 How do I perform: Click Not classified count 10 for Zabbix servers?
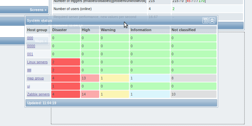pos(193,94)
